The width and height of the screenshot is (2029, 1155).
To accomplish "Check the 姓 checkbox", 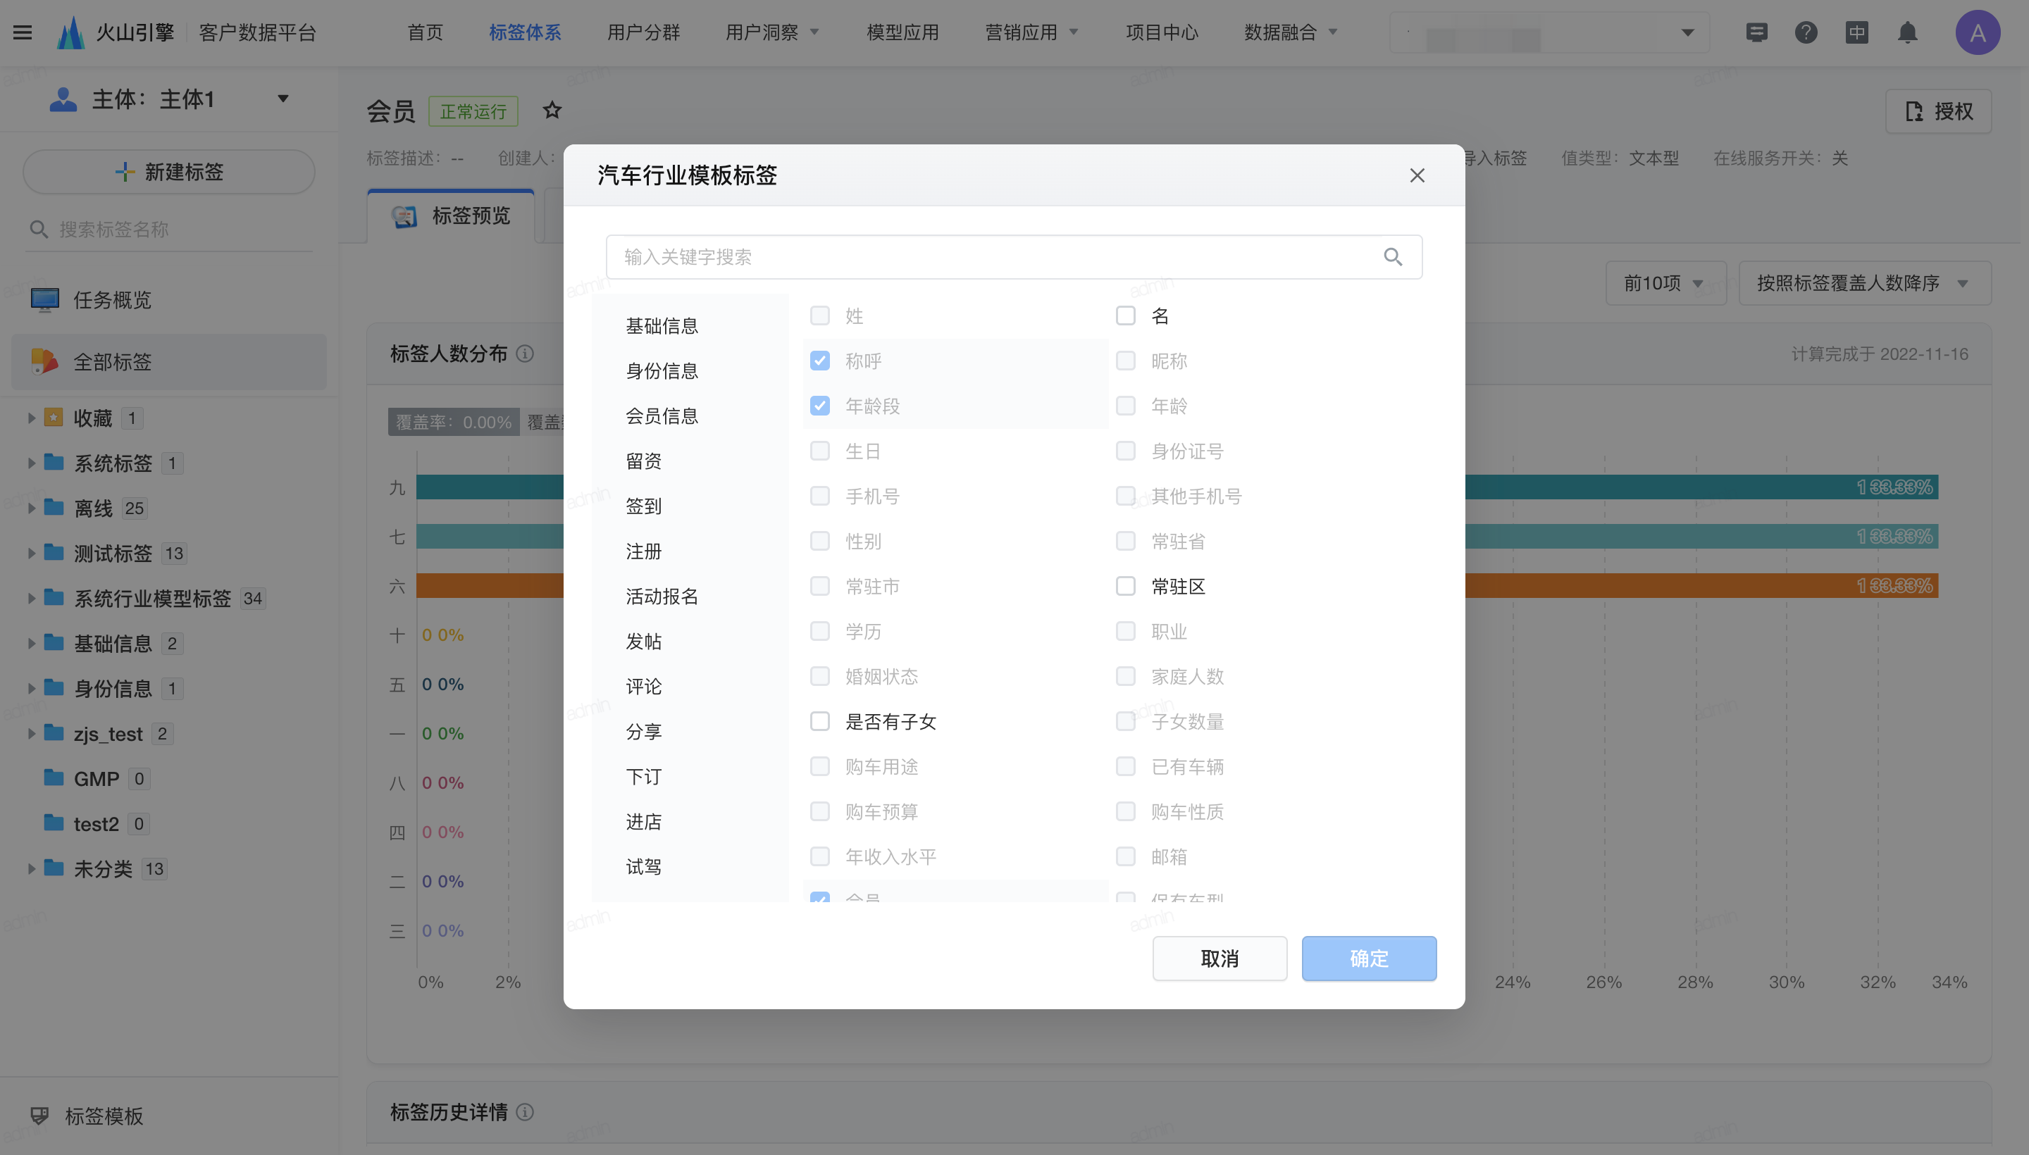I will click(819, 316).
